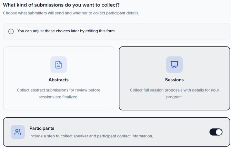
Task: Toggle the Participants switch off
Action: coord(216,132)
